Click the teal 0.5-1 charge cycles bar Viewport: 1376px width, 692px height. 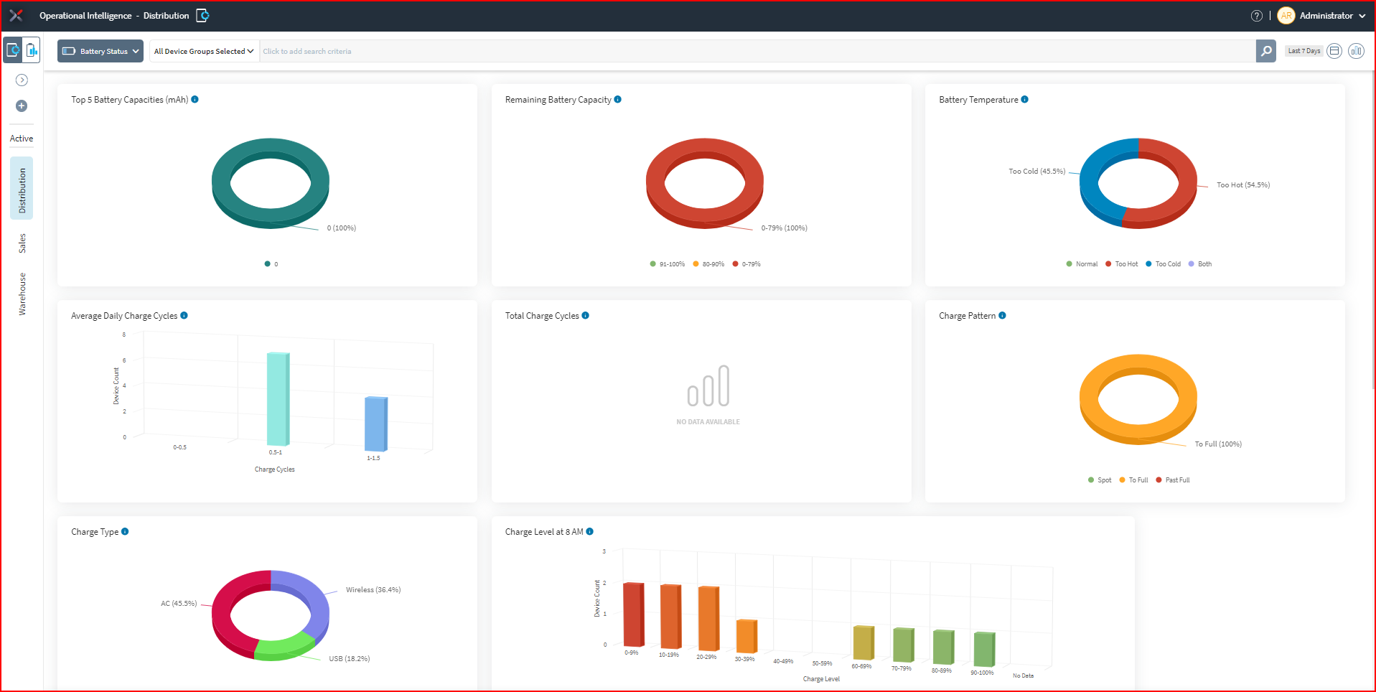tap(277, 398)
